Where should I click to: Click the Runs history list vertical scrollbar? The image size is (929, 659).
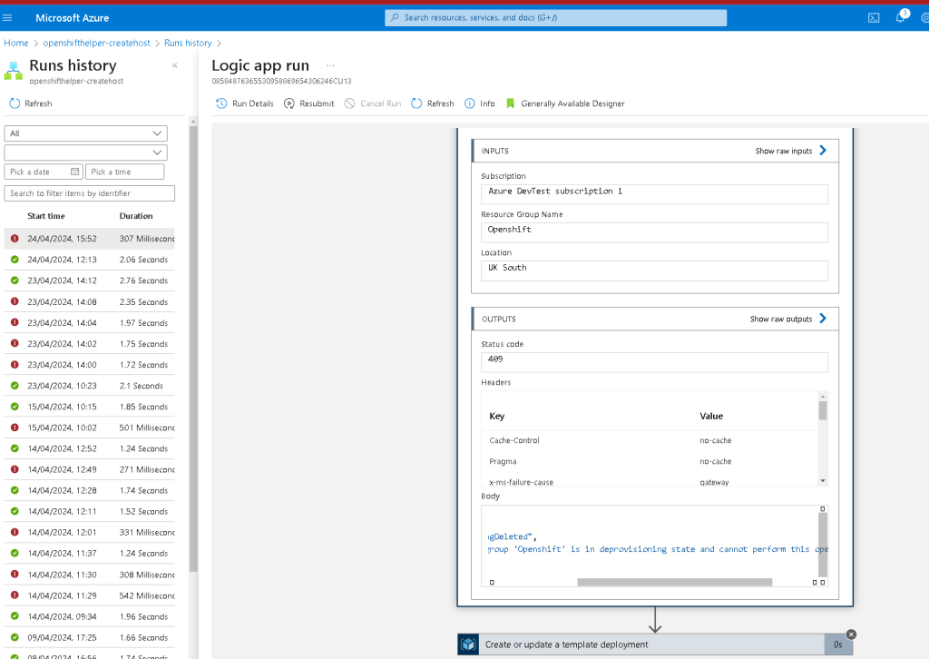pyautogui.click(x=193, y=349)
